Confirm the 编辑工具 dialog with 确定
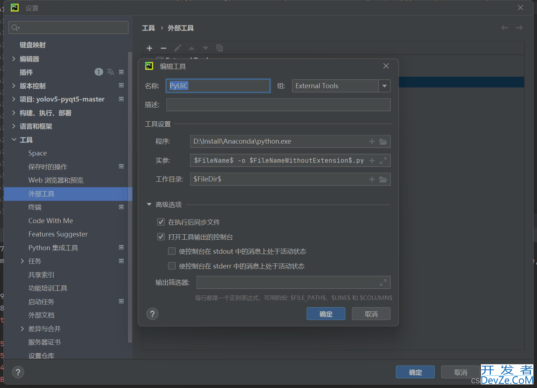The height and width of the screenshot is (388, 537). click(326, 314)
